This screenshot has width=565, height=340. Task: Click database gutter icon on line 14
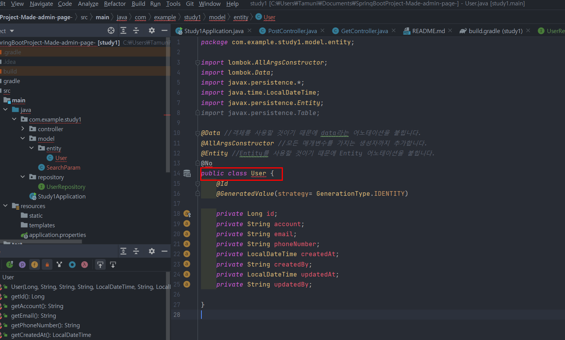click(x=187, y=173)
